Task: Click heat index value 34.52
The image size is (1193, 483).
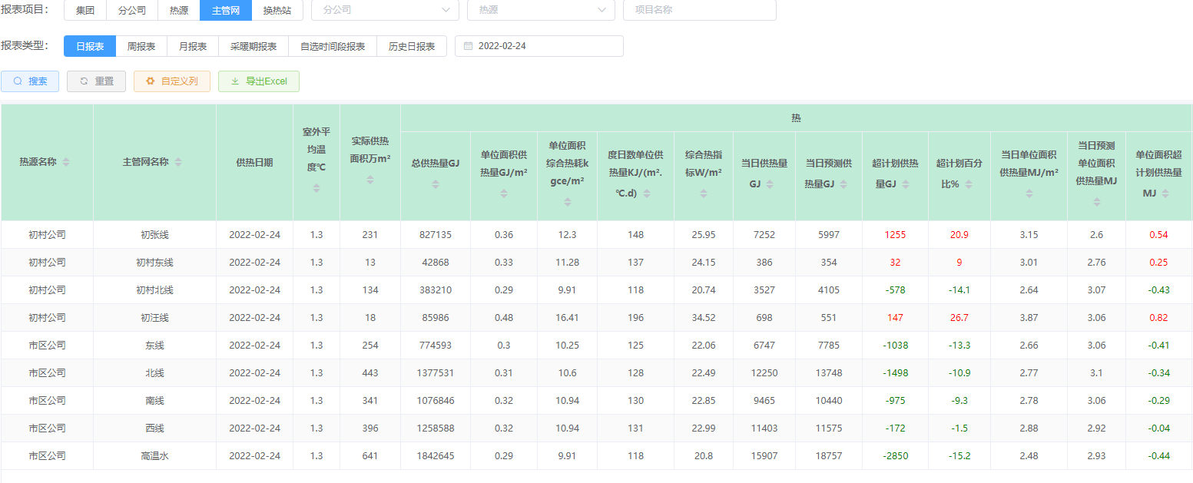Action: 703,318
